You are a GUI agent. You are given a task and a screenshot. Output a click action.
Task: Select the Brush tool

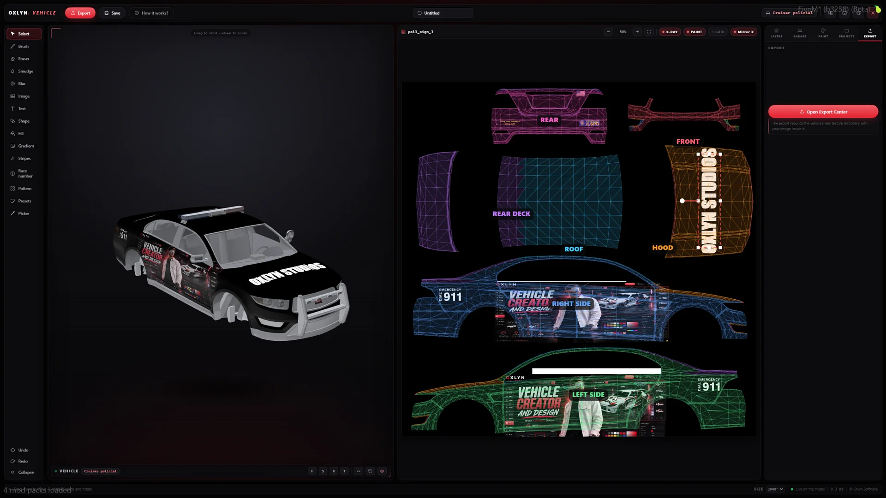pos(24,46)
